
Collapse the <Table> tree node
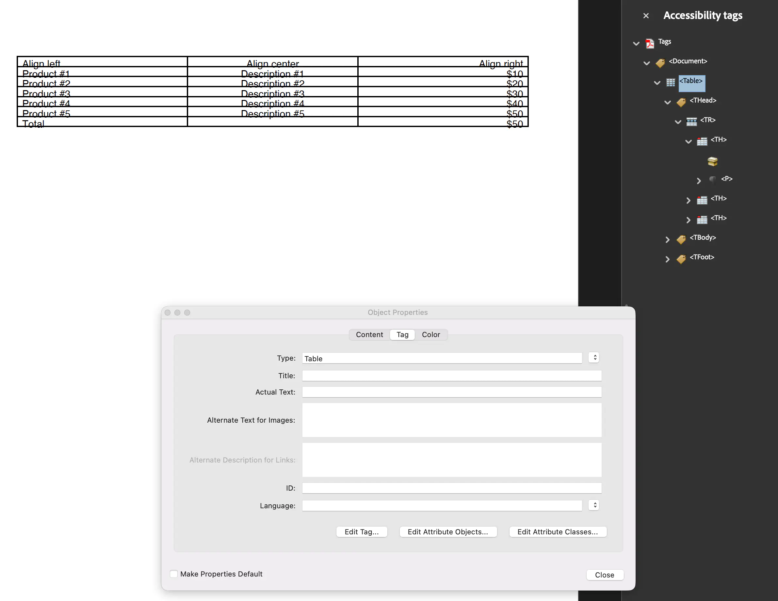coord(656,83)
